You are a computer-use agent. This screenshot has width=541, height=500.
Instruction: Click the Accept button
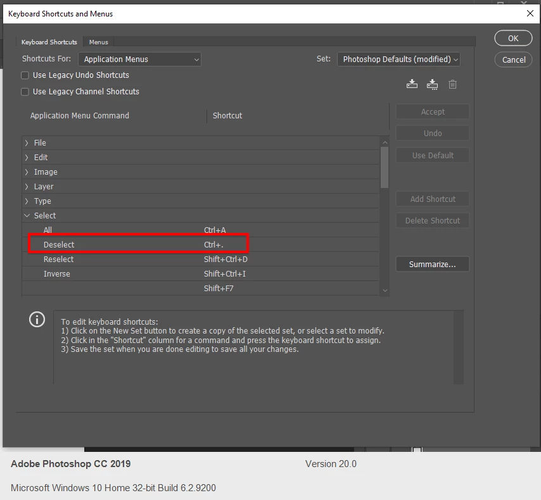432,112
